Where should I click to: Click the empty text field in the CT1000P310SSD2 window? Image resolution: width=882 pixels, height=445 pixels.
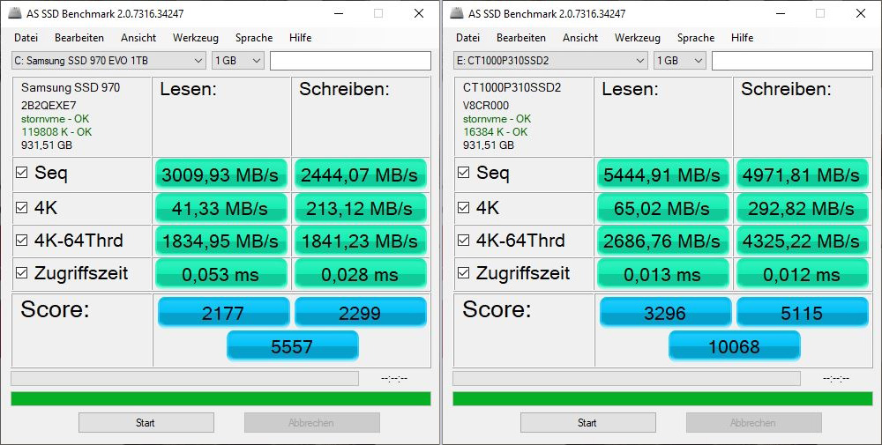[792, 61]
